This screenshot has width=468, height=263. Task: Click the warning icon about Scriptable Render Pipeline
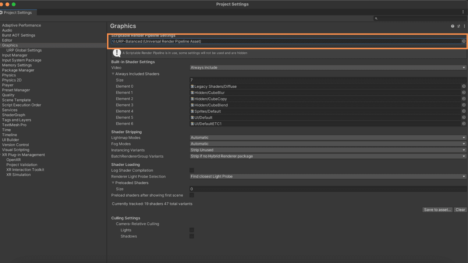pos(117,53)
